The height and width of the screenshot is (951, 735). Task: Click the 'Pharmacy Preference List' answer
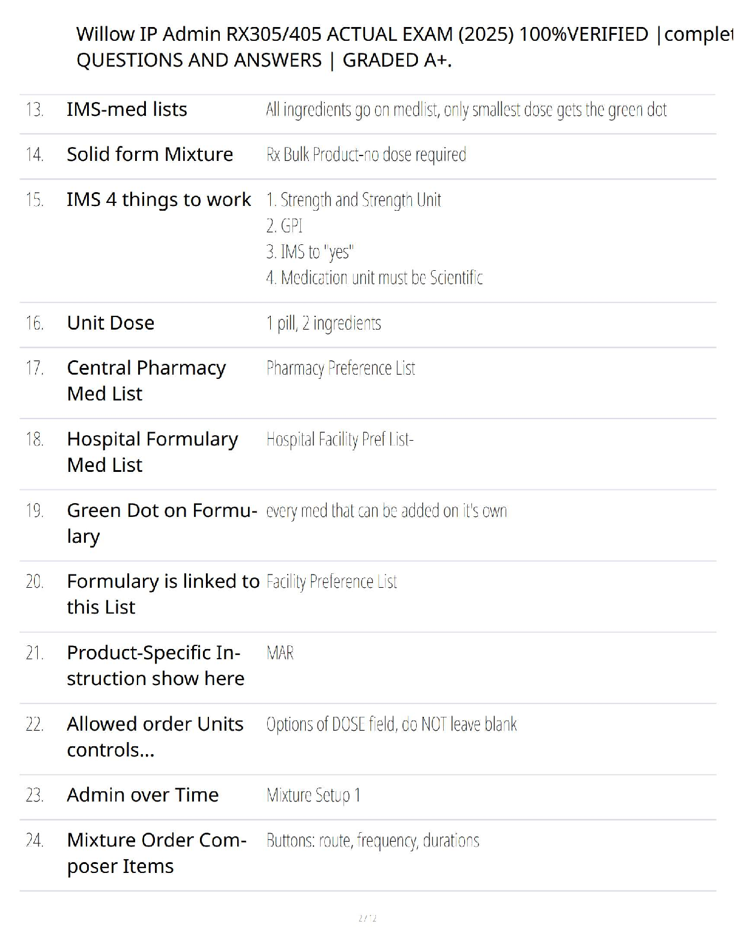point(340,368)
